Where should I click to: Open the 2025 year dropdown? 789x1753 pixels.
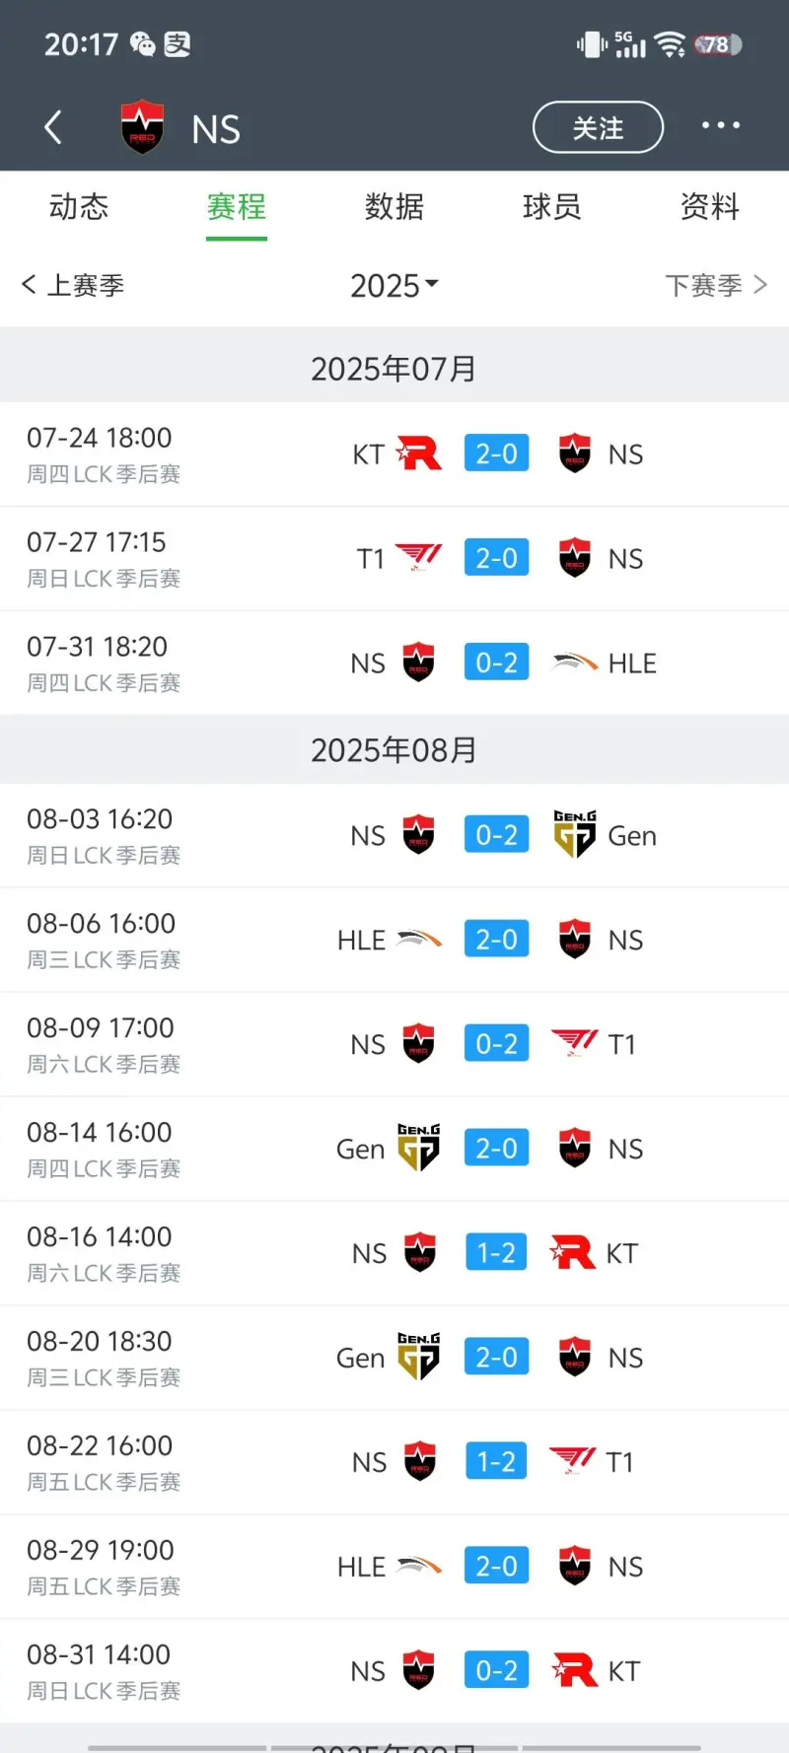[394, 286]
